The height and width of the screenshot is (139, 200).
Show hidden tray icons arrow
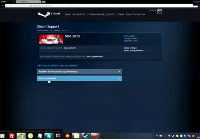pyautogui.click(x=165, y=136)
